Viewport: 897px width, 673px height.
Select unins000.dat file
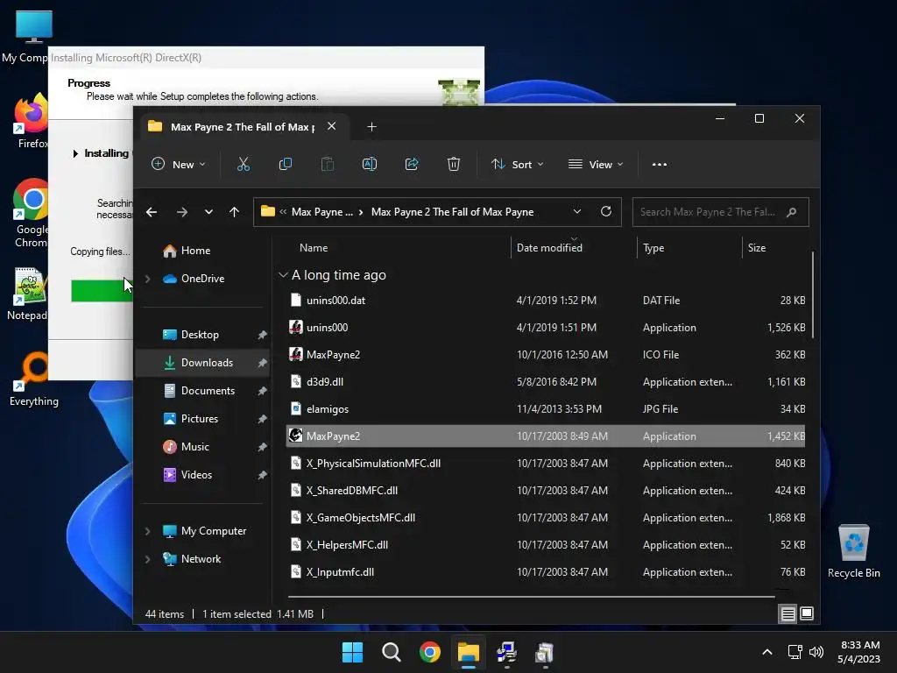pyautogui.click(x=545, y=301)
